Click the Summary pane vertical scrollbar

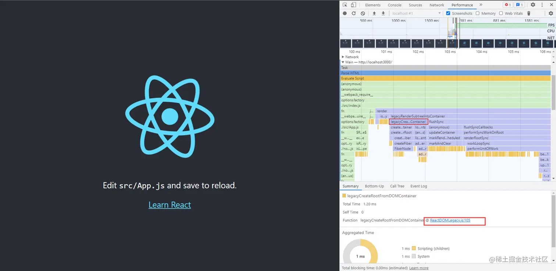(x=553, y=220)
